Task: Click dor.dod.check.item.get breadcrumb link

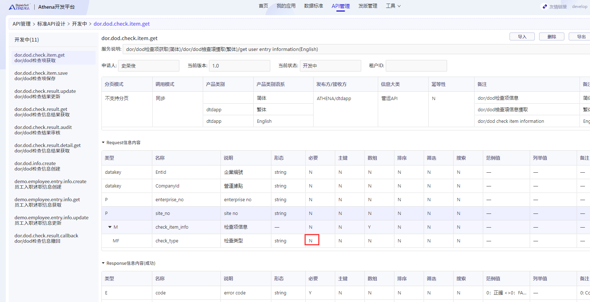Action: [122, 24]
